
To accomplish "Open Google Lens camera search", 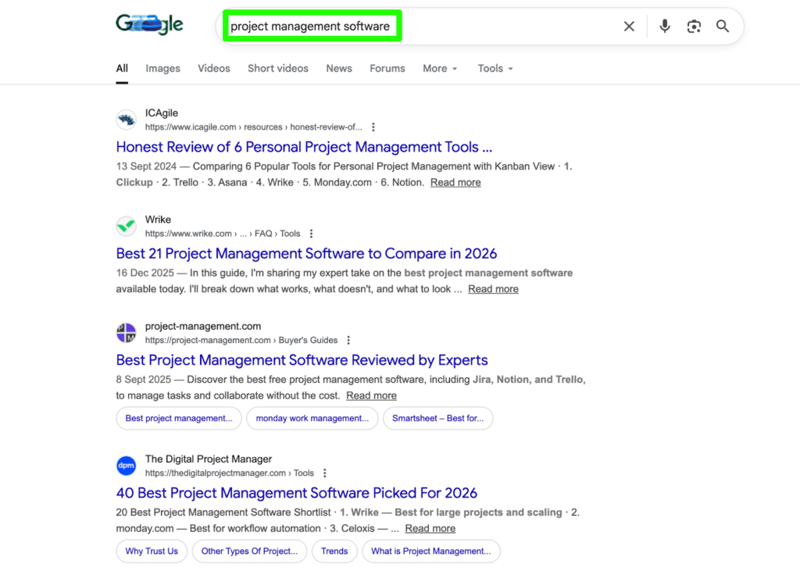I will point(694,26).
